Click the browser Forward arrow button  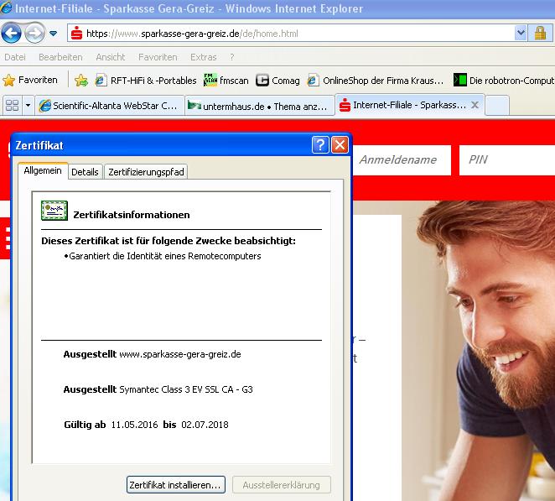[x=34, y=34]
